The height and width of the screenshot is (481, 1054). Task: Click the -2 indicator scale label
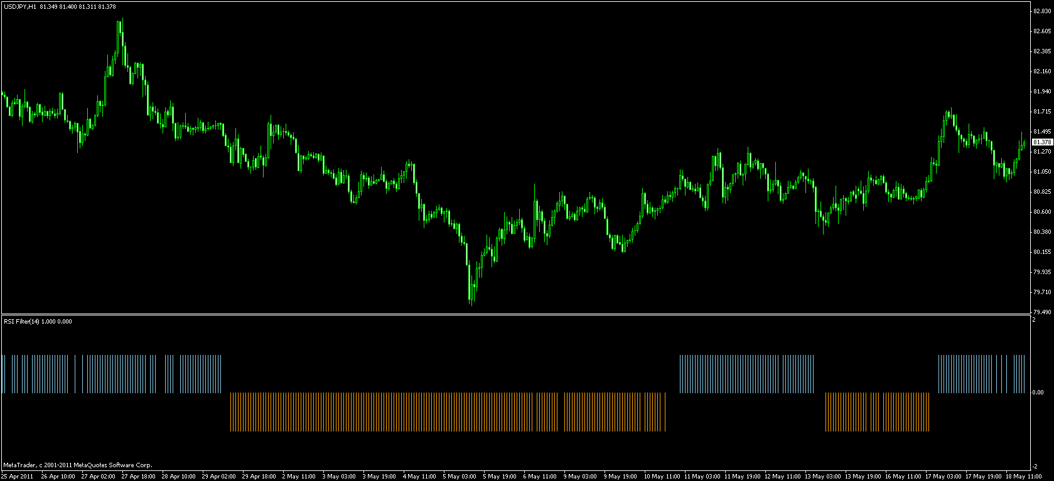1036,466
